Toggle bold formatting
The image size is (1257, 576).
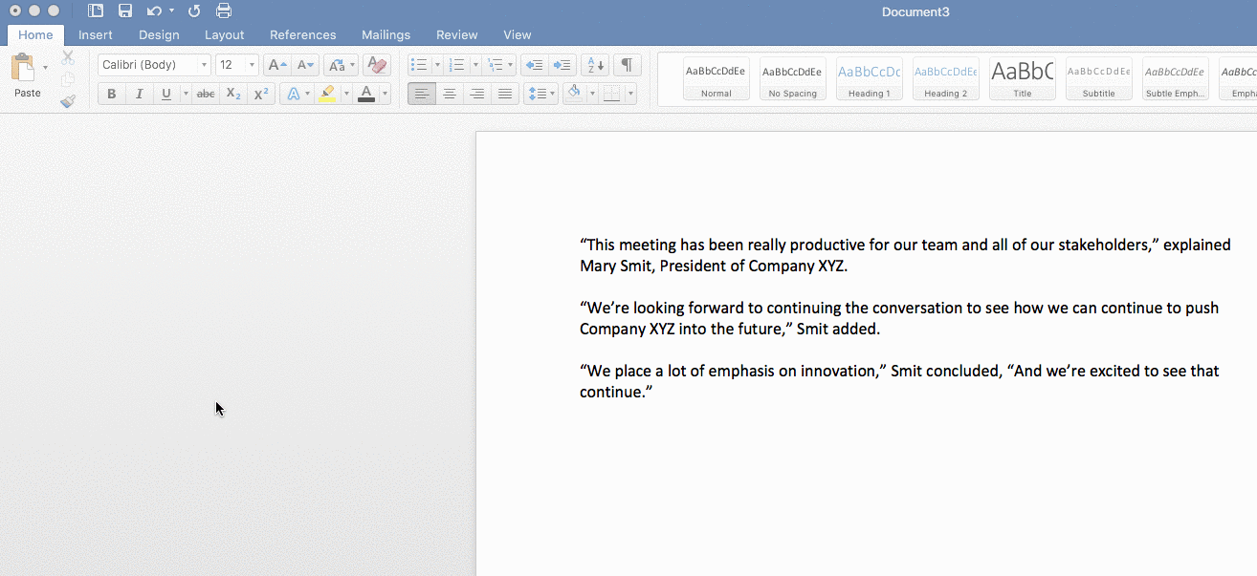(111, 93)
